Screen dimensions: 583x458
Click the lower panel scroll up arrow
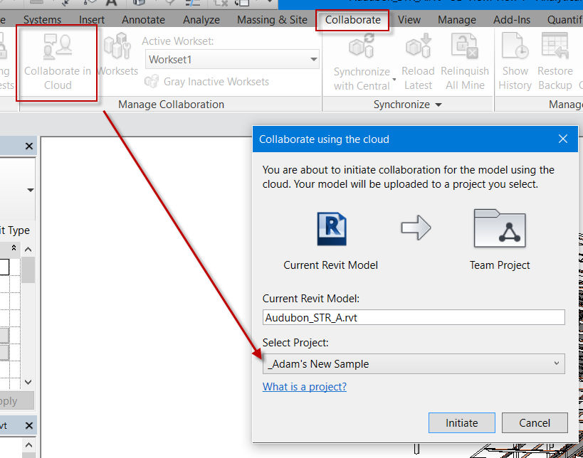29,445
